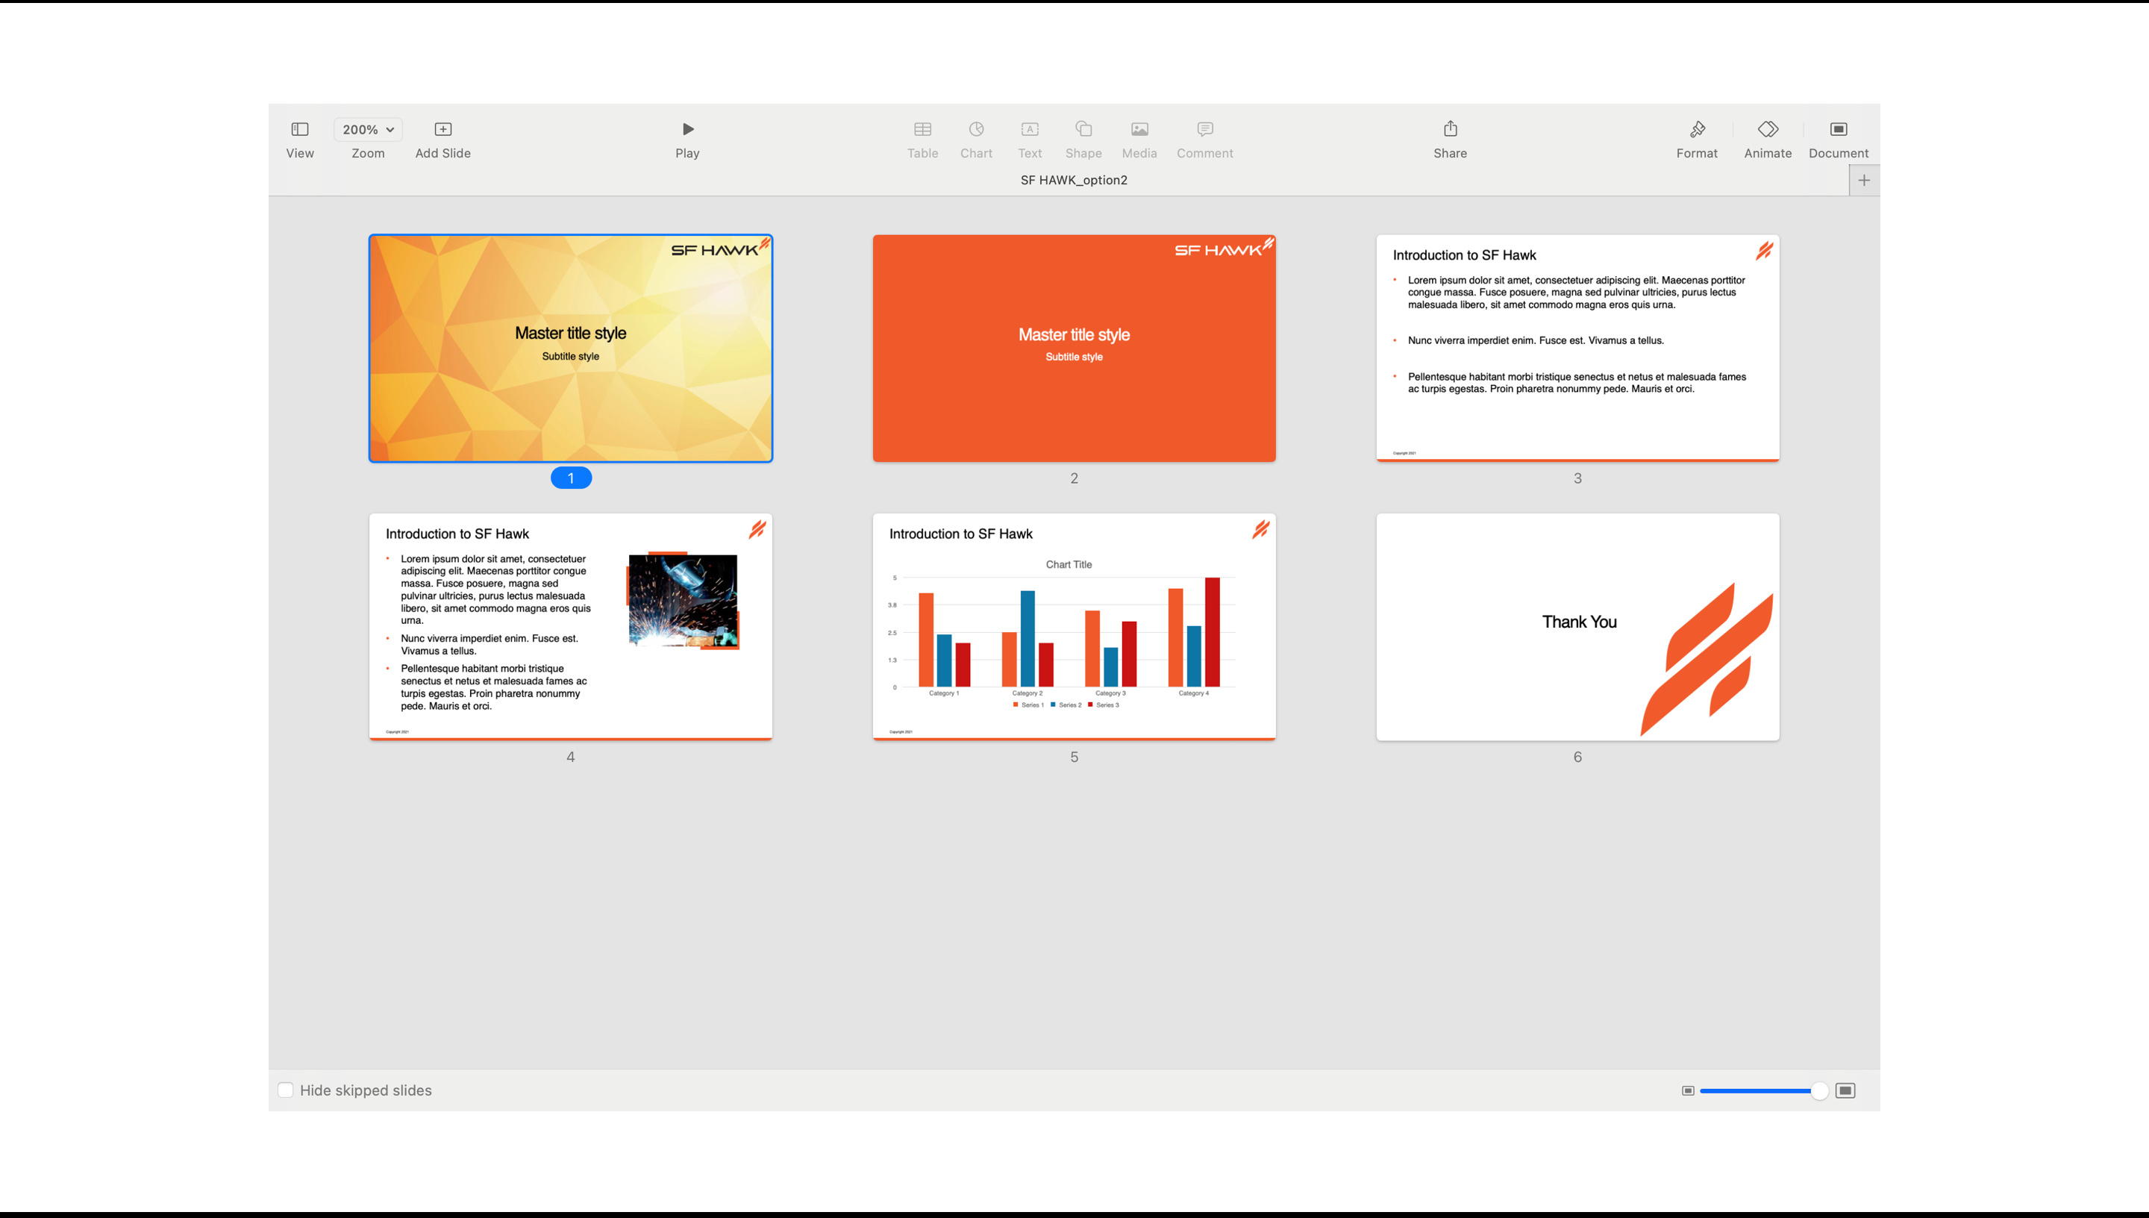
Task: Open the Zoom percentage dropdown
Action: [x=368, y=129]
